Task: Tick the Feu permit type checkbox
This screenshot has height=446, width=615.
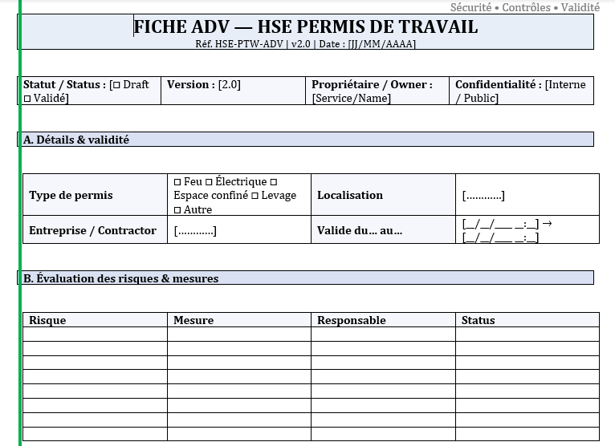Action: (177, 182)
